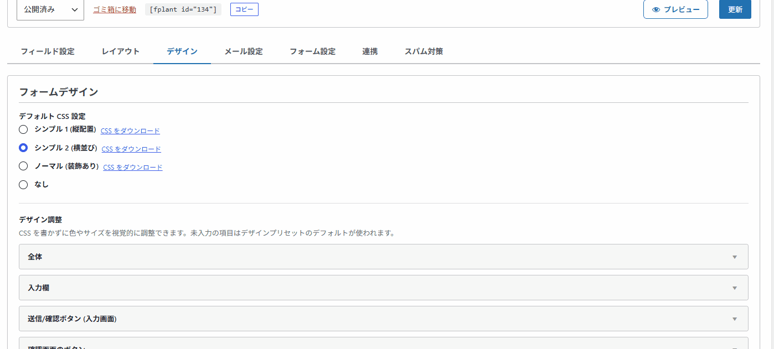The width and height of the screenshot is (774, 349).
Task: Select the シンプル 2 (横並び) radio button
Action: [23, 148]
